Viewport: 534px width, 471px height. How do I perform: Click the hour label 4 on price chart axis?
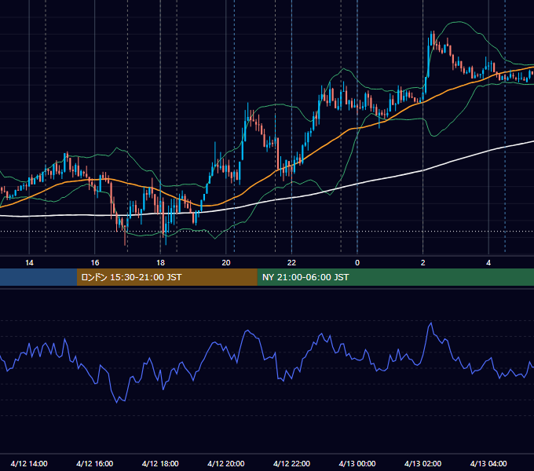click(x=488, y=263)
